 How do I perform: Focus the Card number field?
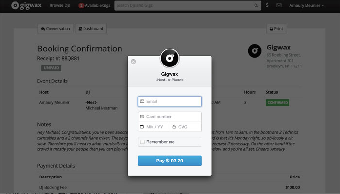pyautogui.click(x=170, y=117)
